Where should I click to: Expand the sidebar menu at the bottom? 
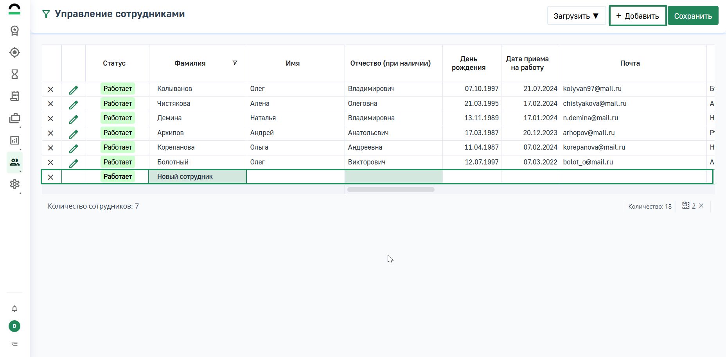[x=14, y=344]
